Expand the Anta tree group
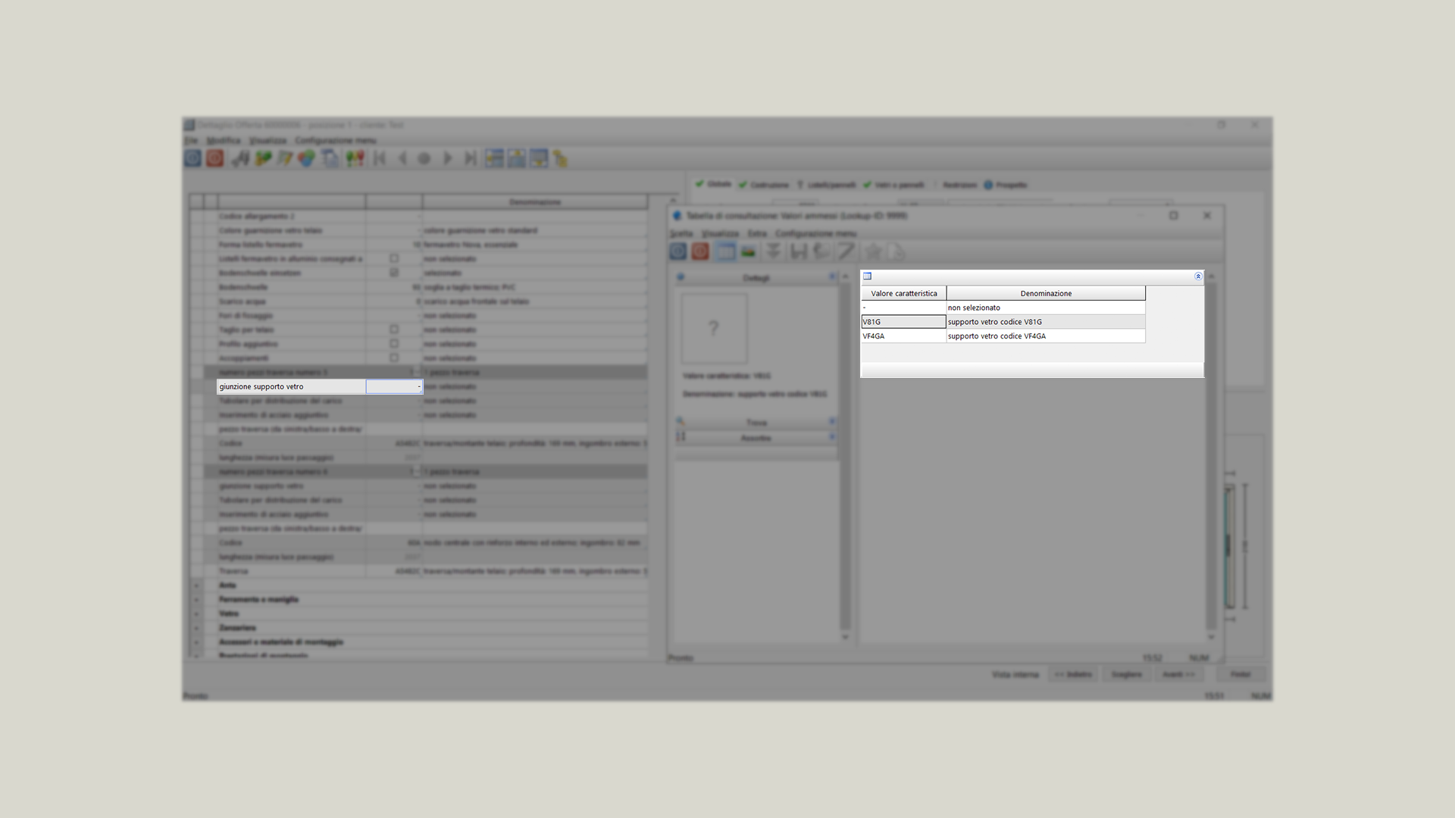This screenshot has height=818, width=1455. coord(197,585)
